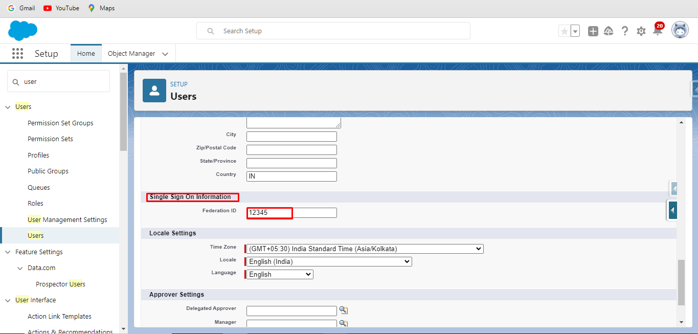
Task: Navigate to Profiles in the sidebar
Action: pos(38,154)
